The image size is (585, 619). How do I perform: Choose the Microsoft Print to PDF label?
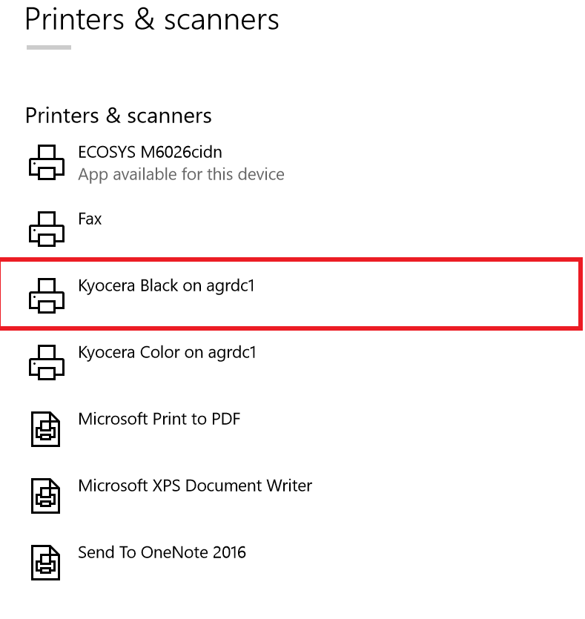[159, 419]
